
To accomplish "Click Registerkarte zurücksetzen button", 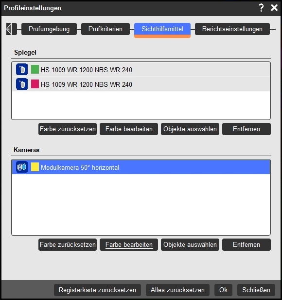I will (x=97, y=290).
